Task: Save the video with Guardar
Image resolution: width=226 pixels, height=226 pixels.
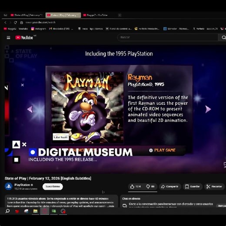Action: click(x=193, y=186)
